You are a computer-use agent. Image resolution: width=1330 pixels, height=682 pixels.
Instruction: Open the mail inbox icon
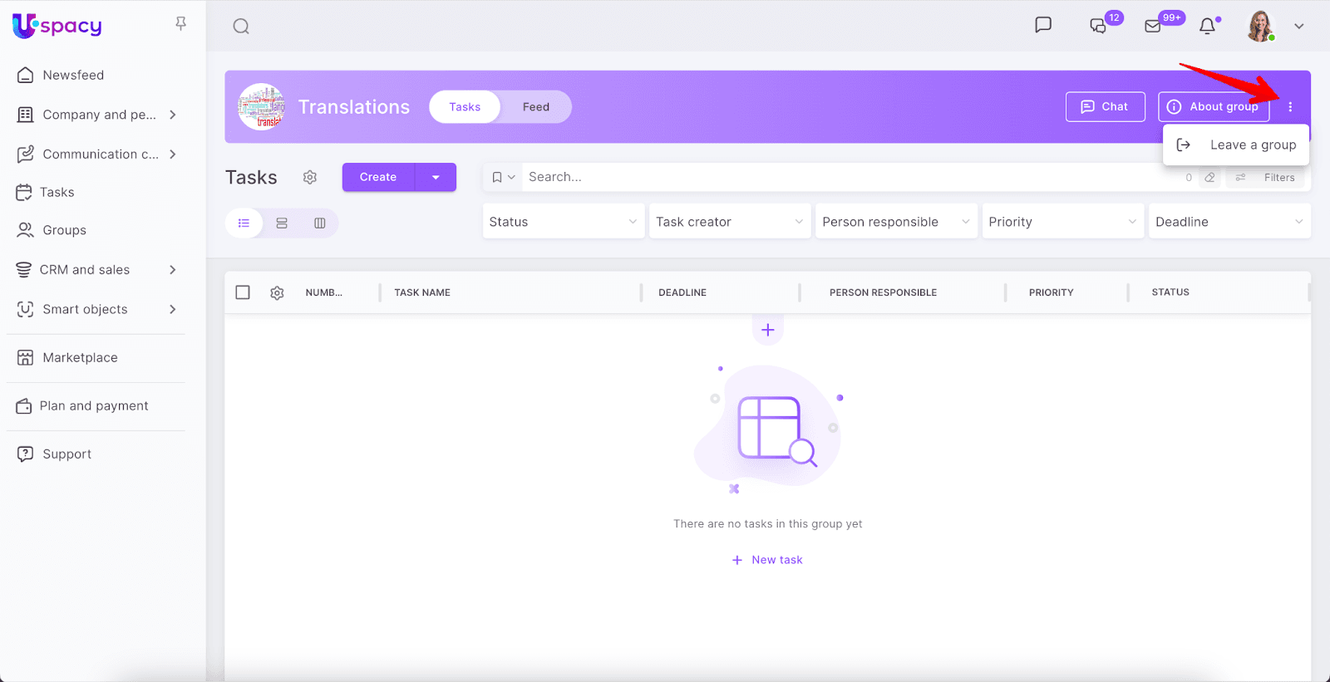click(1153, 27)
